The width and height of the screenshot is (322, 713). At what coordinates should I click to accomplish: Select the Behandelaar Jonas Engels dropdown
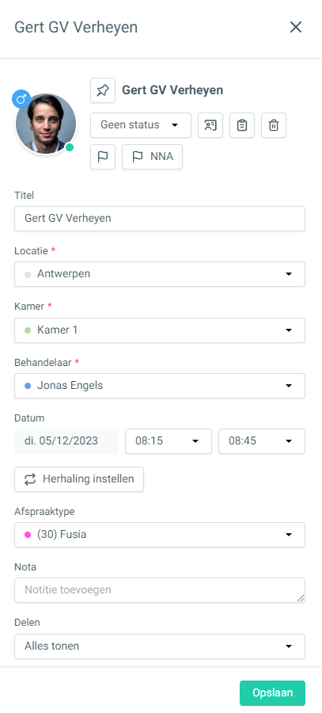[160, 386]
